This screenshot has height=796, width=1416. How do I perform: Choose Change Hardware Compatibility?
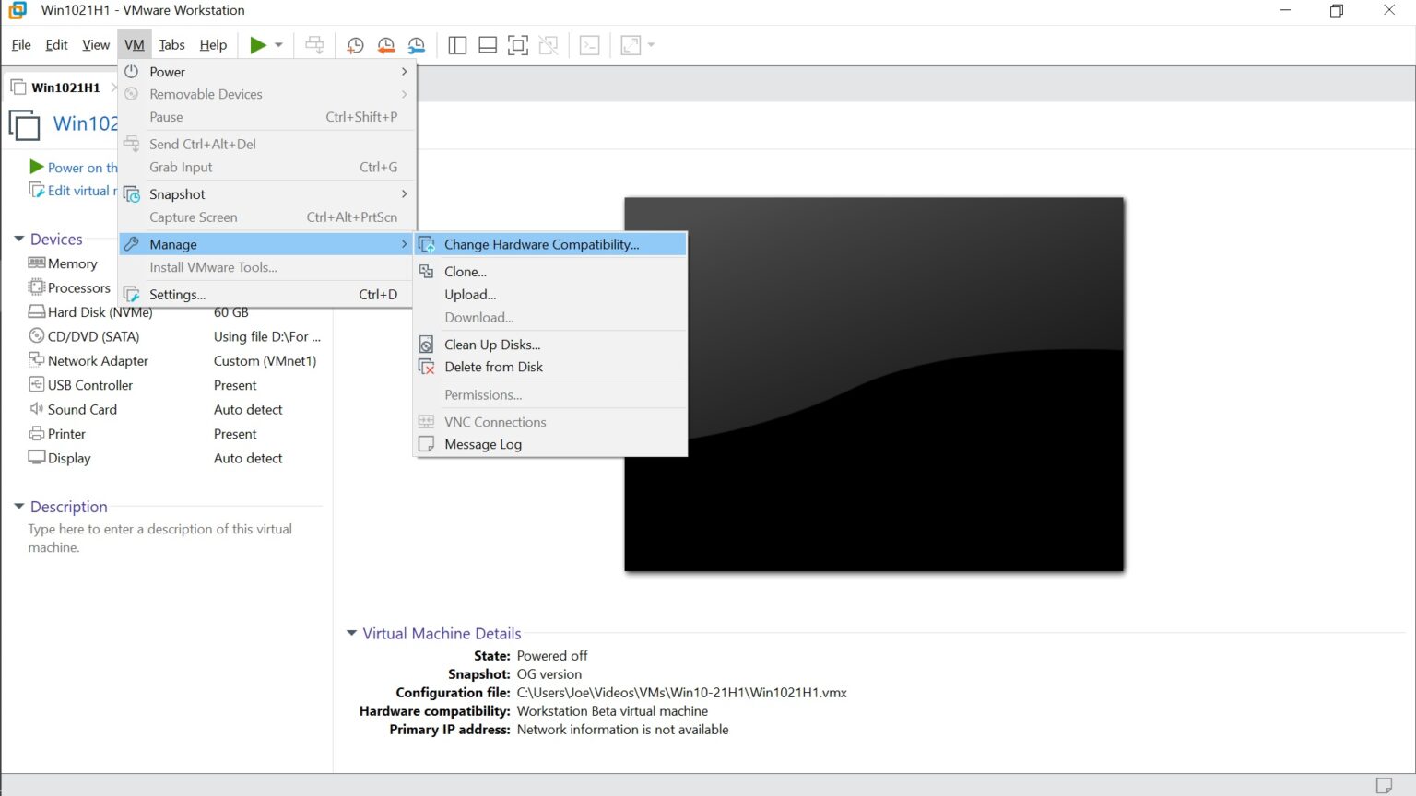coord(541,243)
